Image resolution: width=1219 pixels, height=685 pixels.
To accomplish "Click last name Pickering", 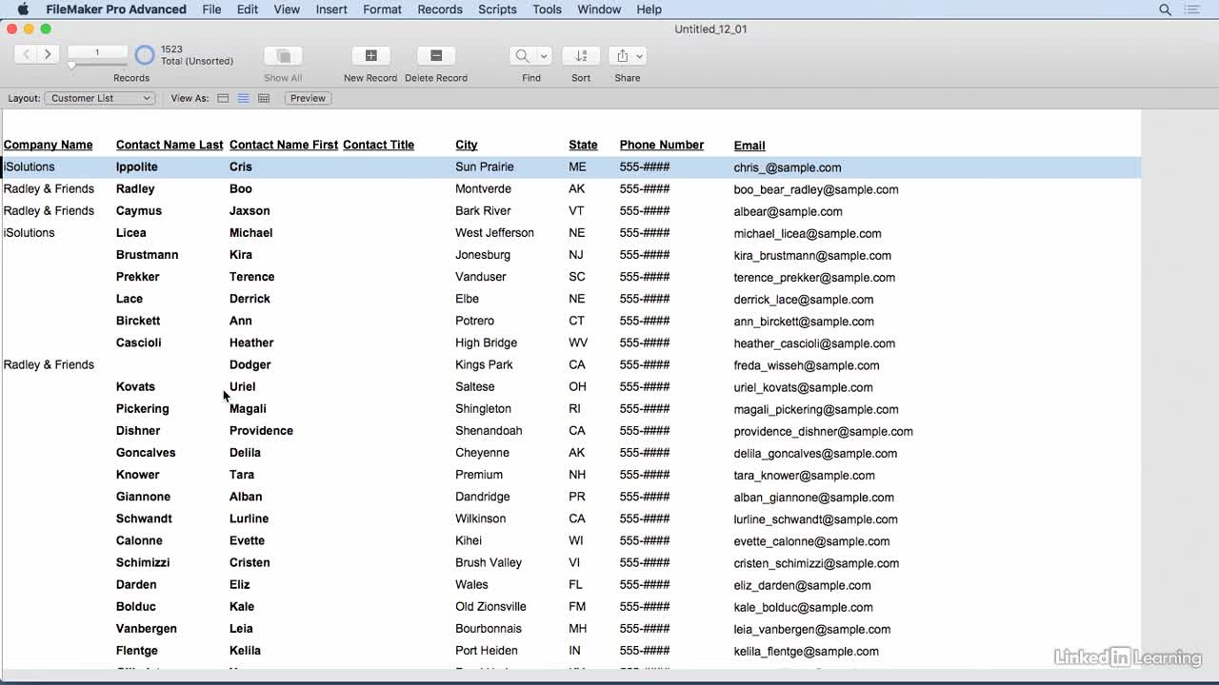I will (142, 408).
